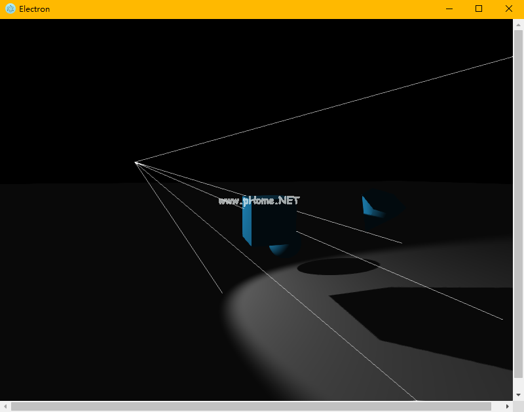This screenshot has width=524, height=412.
Task: Select the blue cube in the 3D scene
Action: [269, 221]
